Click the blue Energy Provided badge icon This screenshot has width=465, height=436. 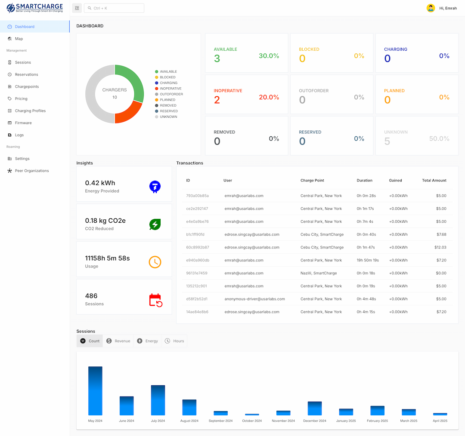[x=155, y=187]
